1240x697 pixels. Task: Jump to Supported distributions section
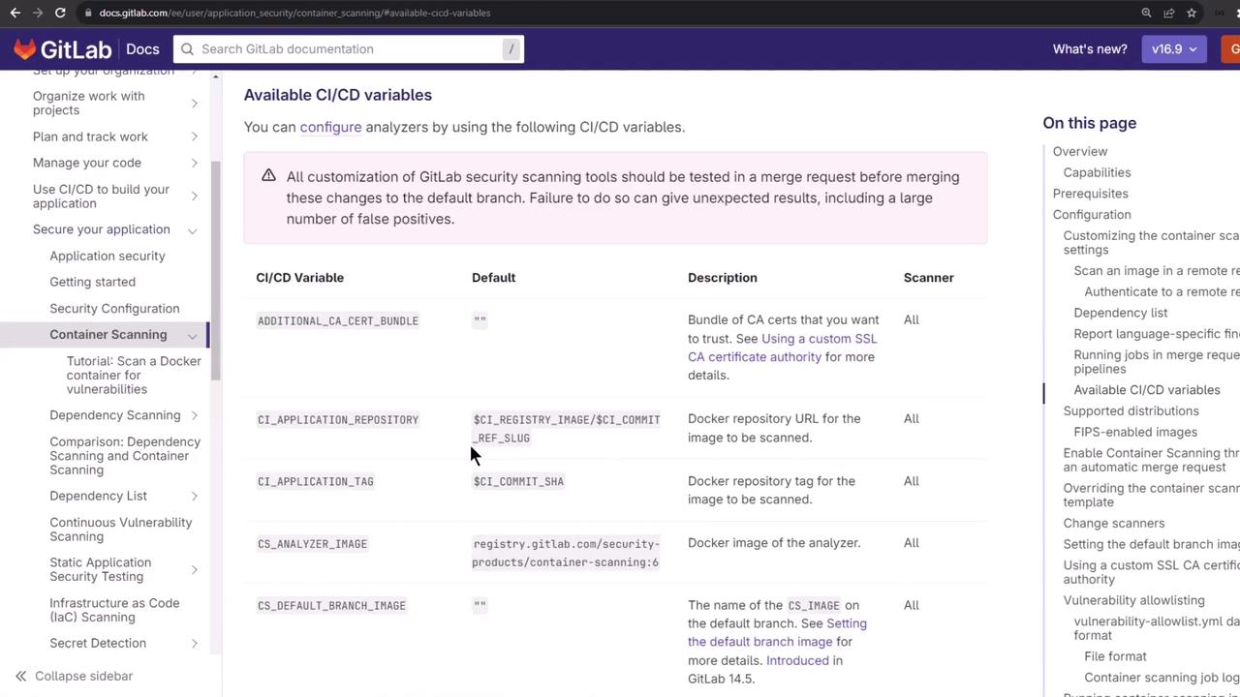click(1131, 410)
